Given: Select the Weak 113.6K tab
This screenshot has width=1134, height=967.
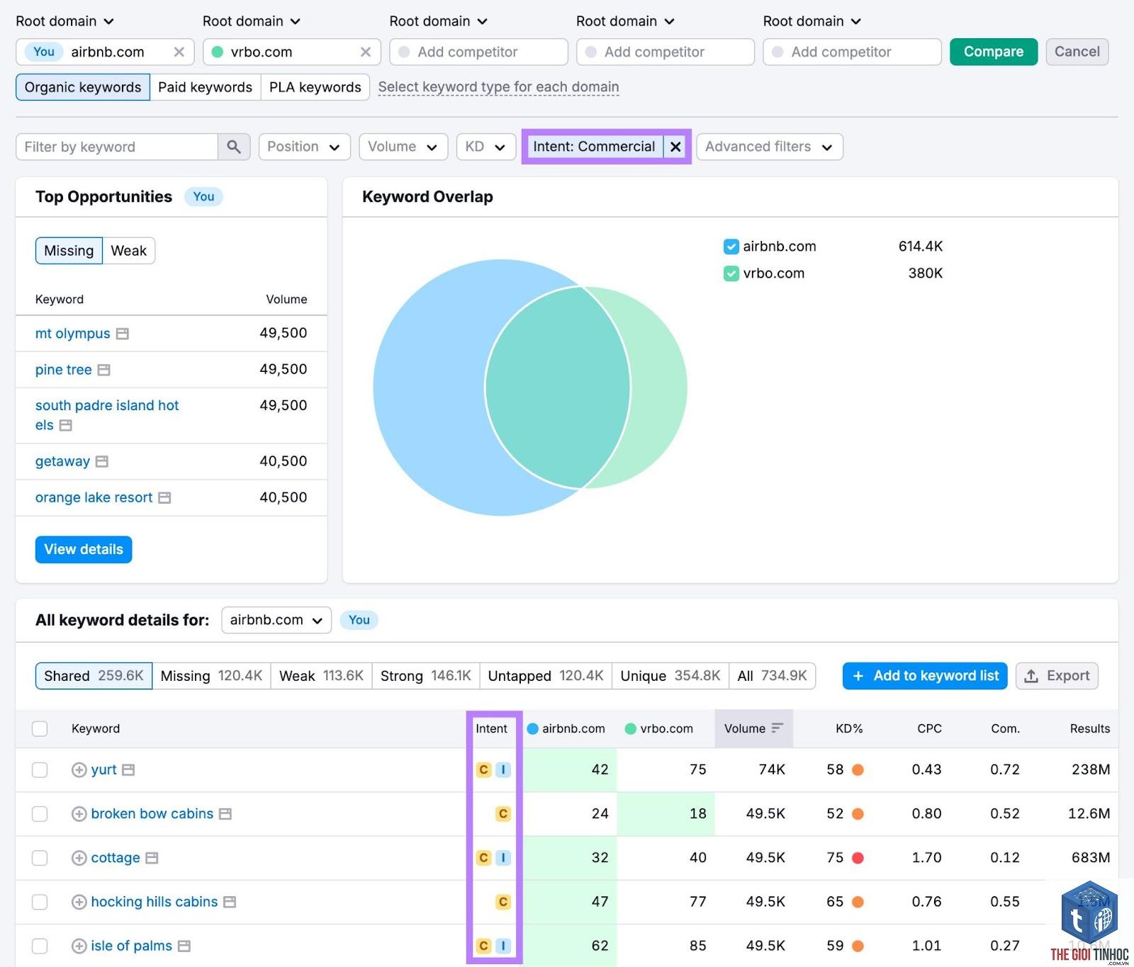Looking at the screenshot, I should coord(321,676).
